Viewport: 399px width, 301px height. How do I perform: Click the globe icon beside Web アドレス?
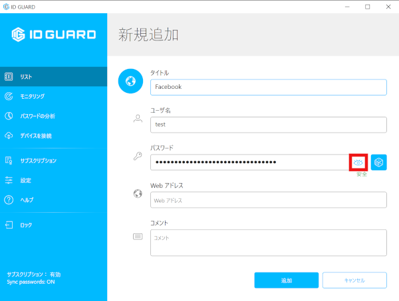[138, 194]
